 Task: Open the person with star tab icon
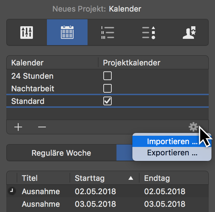pos(188,33)
